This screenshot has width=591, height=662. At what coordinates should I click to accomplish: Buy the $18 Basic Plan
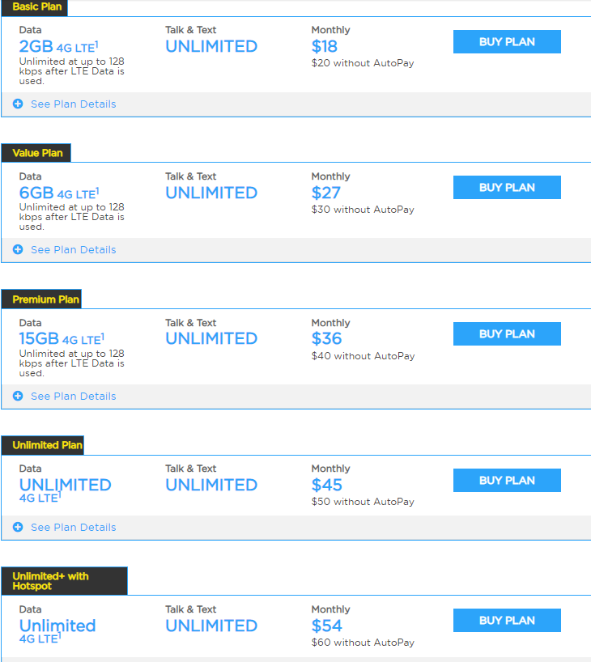(x=507, y=42)
